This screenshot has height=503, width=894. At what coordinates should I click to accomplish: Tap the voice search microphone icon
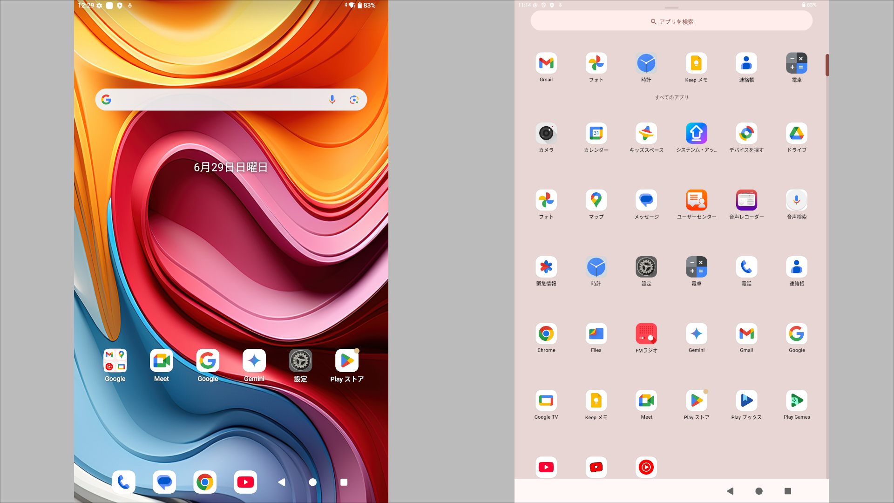tap(332, 100)
